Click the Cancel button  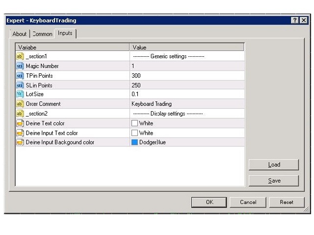248,202
